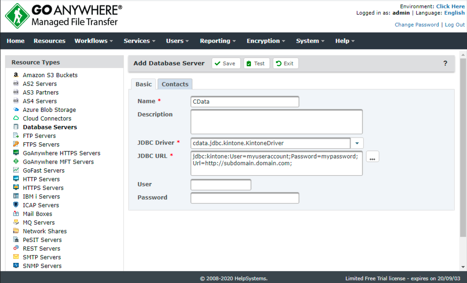Viewport: 467px width, 283px height.
Task: Switch to the Basic tab
Action: click(143, 84)
